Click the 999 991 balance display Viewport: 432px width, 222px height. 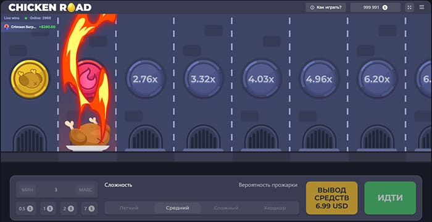coord(375,7)
